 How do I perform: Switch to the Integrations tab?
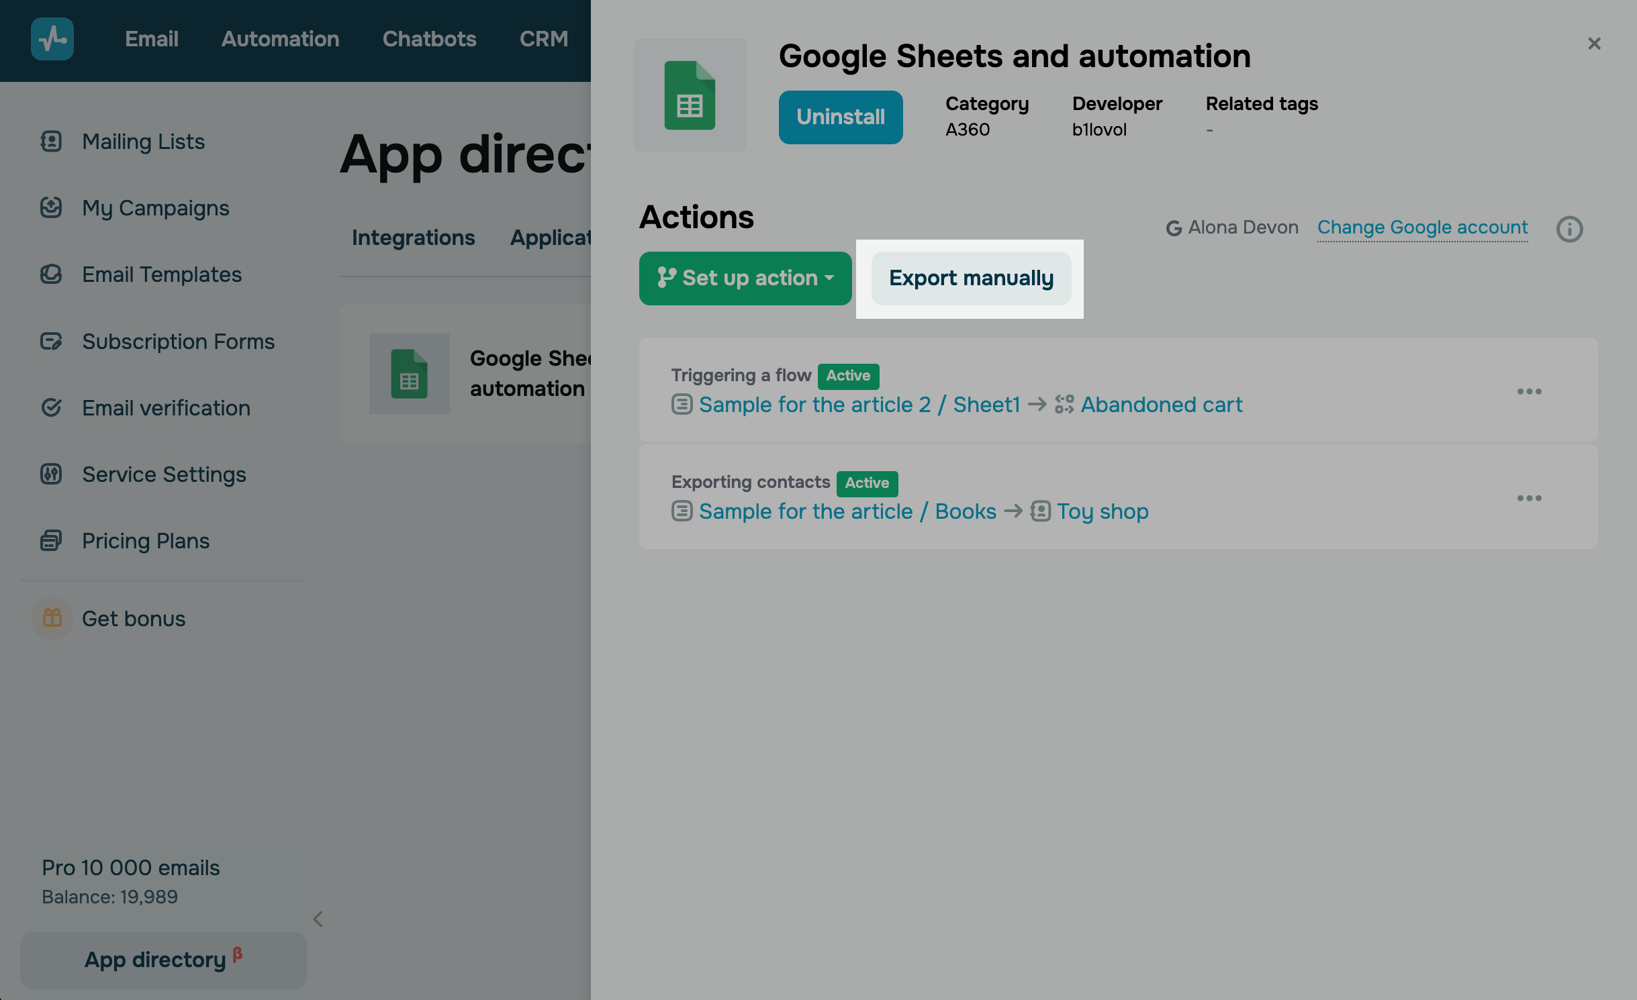click(413, 238)
